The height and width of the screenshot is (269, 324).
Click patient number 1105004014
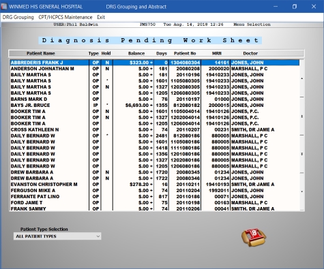click(x=185, y=112)
